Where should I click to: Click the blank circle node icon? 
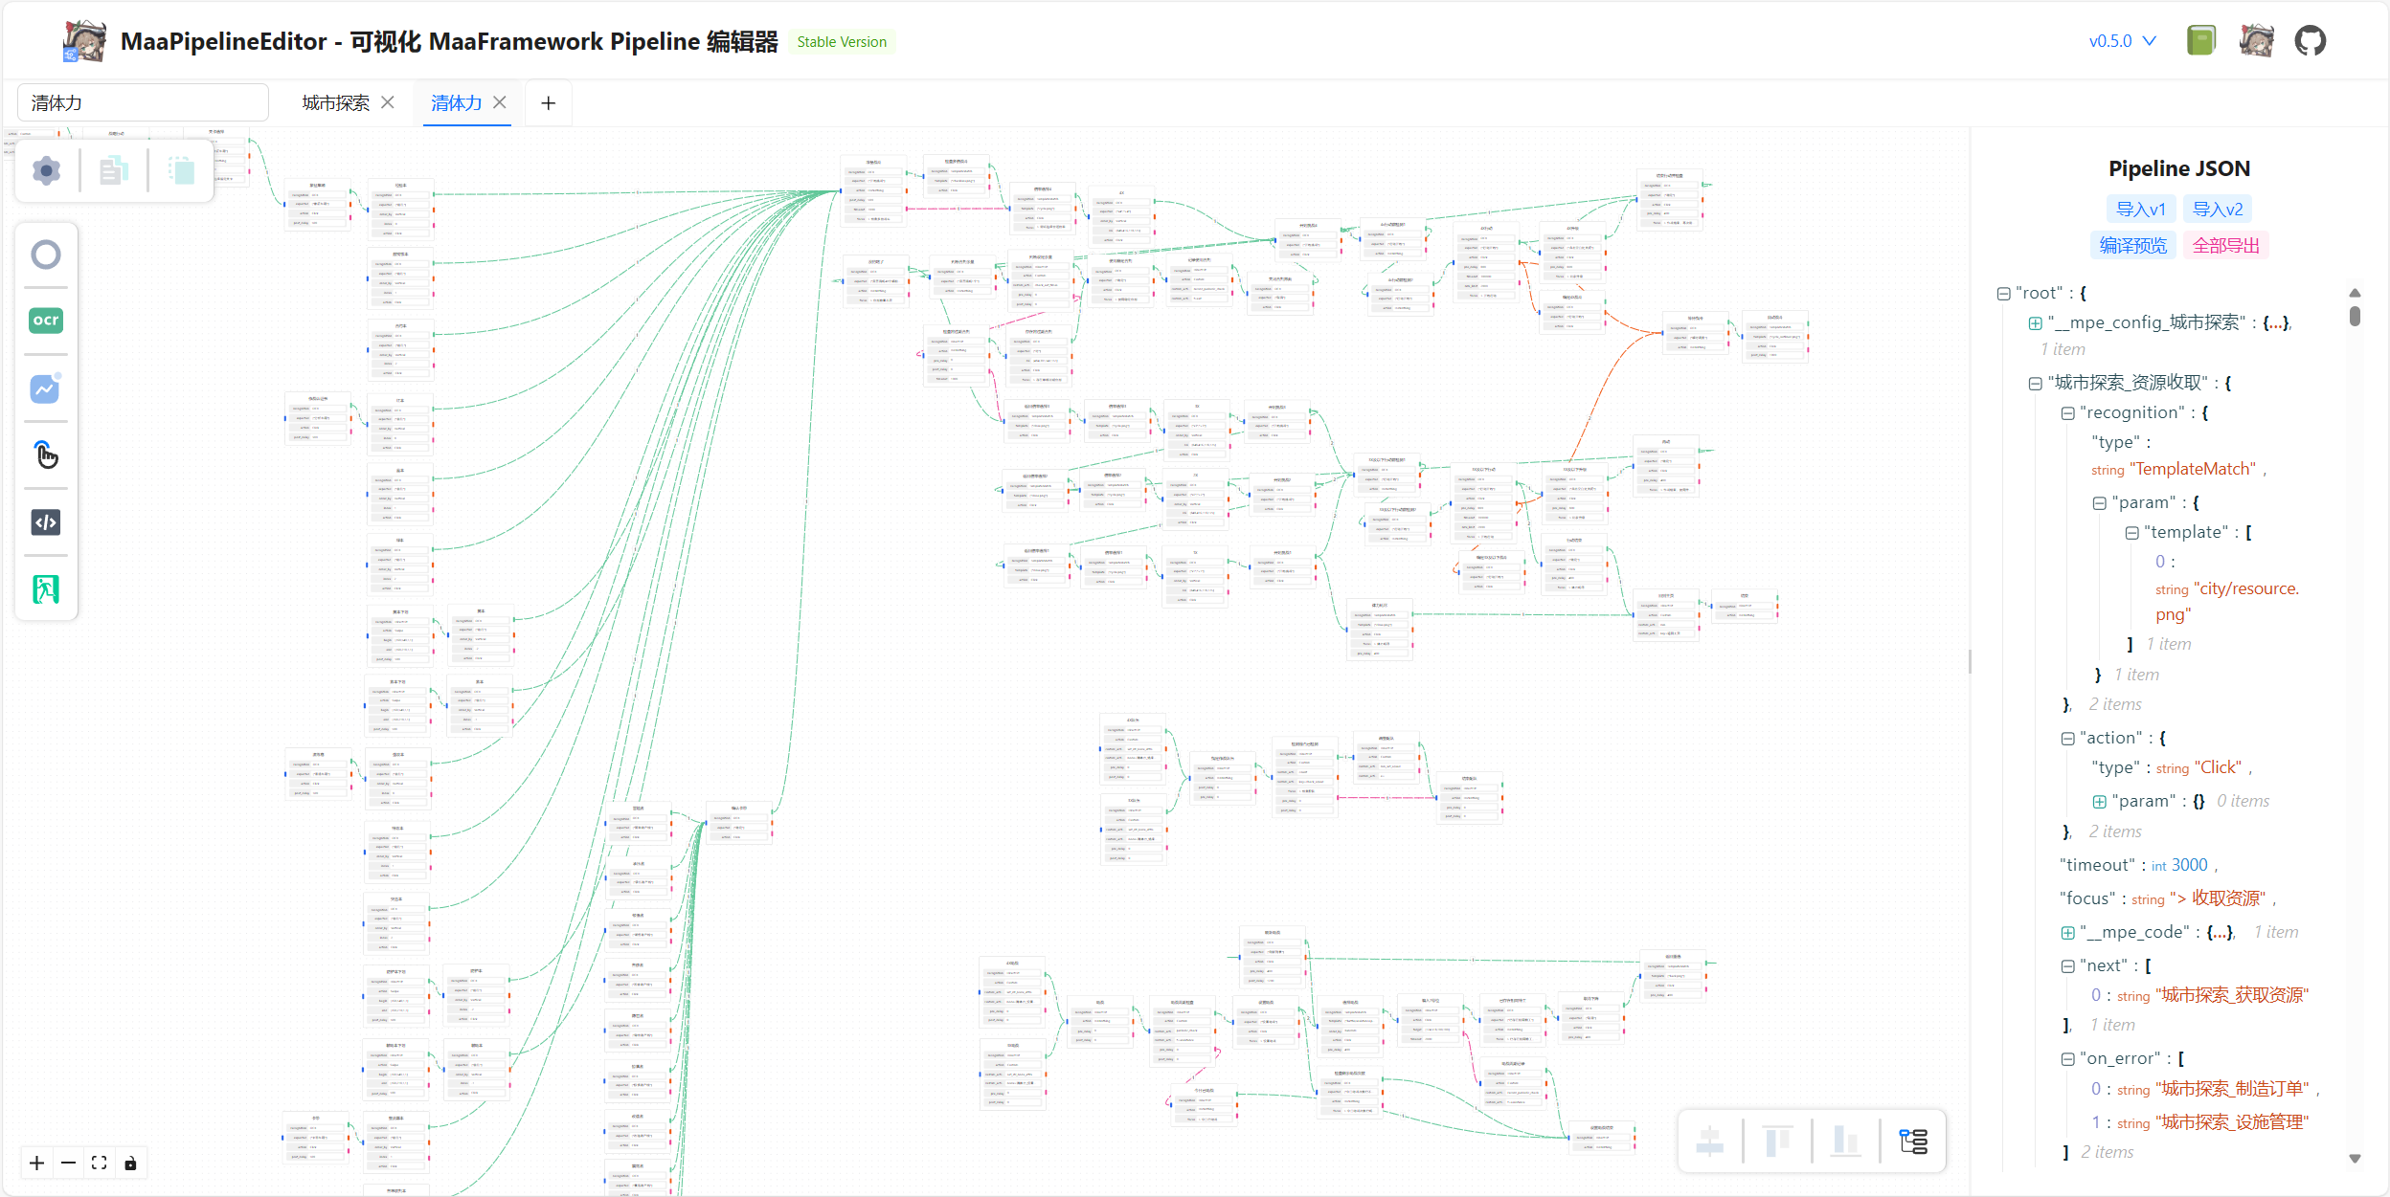click(x=46, y=255)
